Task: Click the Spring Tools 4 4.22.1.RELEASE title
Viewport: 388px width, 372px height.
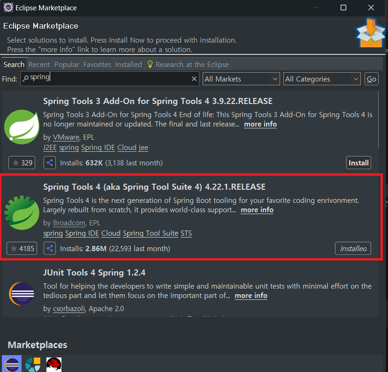Action: point(154,187)
